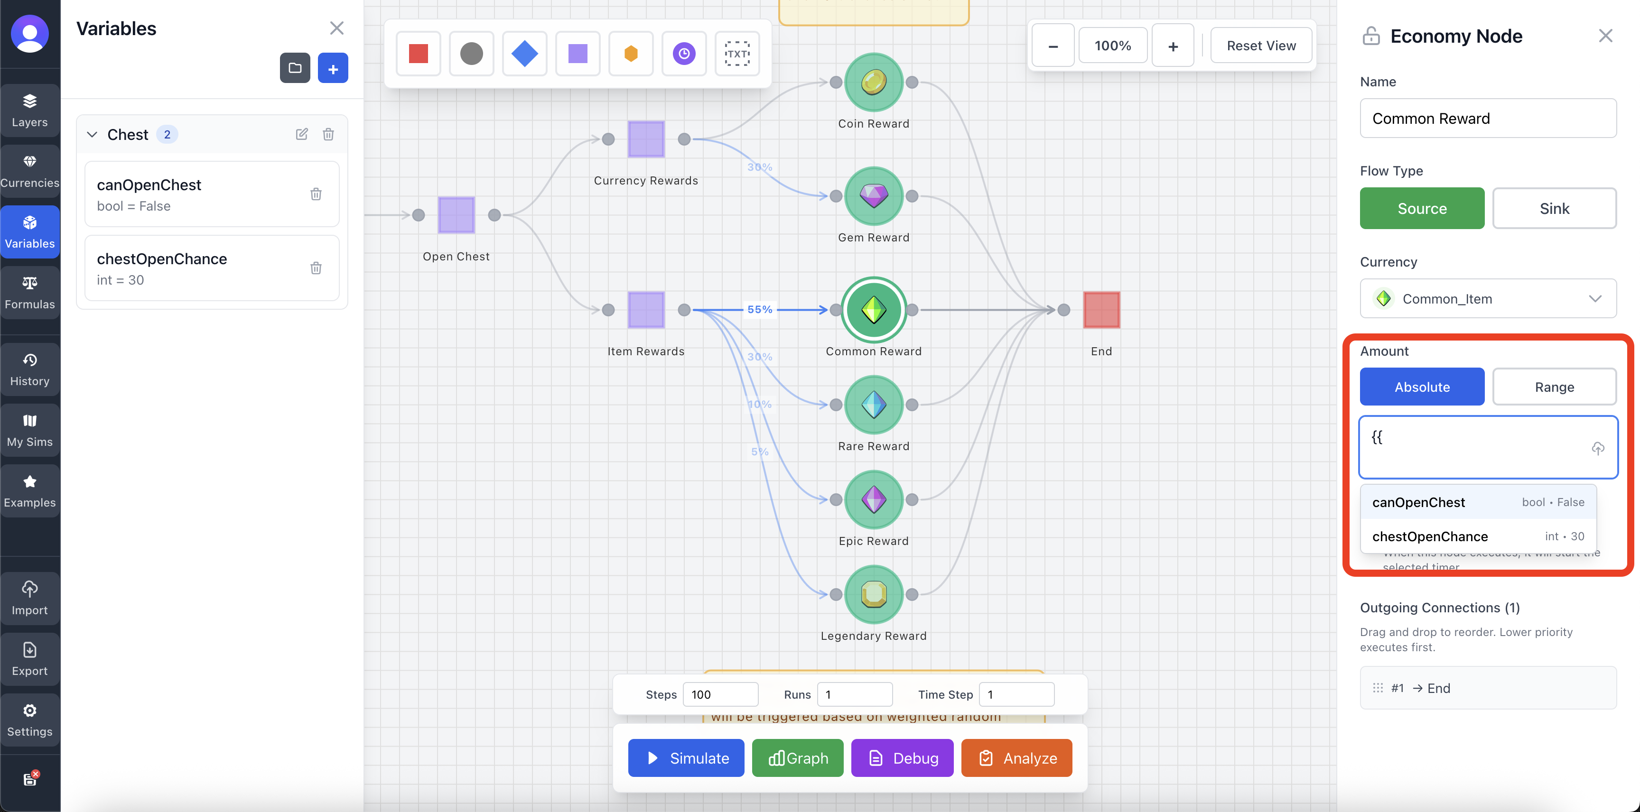Image resolution: width=1640 pixels, height=812 pixels.
Task: Click the Simulate button
Action: pyautogui.click(x=686, y=758)
